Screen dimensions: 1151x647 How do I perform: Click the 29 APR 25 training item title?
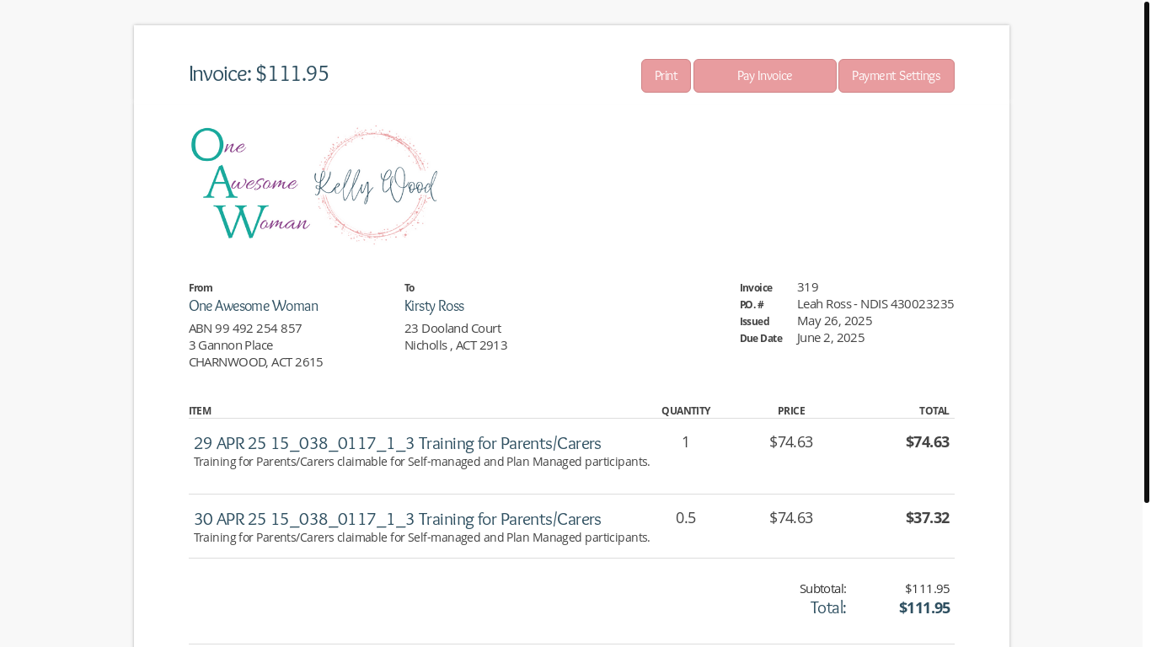(x=397, y=443)
